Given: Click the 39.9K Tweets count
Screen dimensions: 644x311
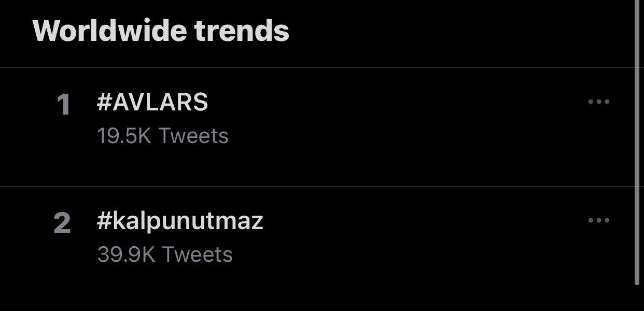Looking at the screenshot, I should tap(164, 255).
